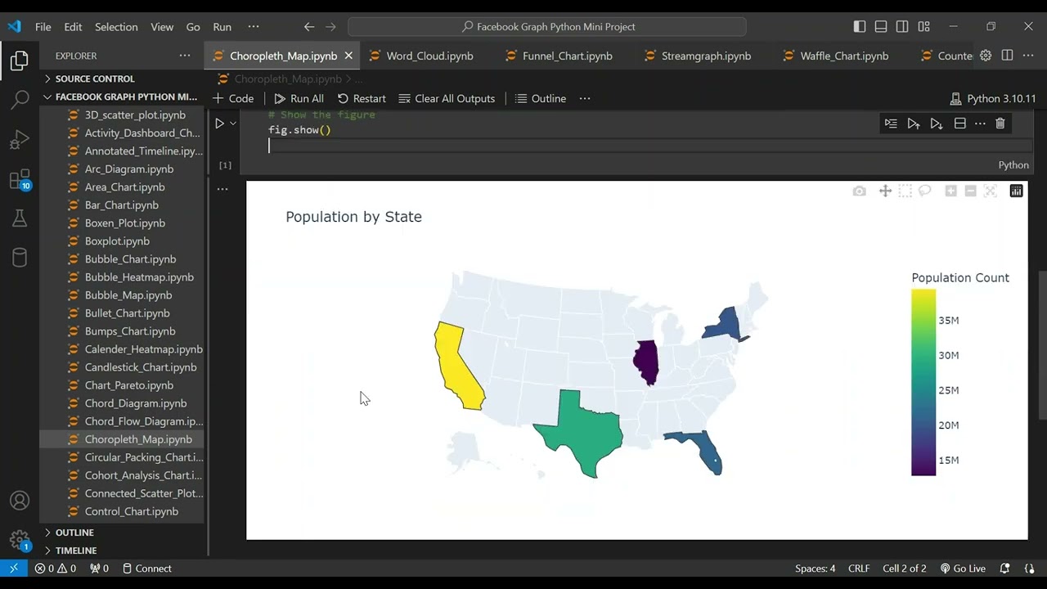Viewport: 1047px width, 589px height.
Task: Click the Plotly logo icon
Action: pyautogui.click(x=1016, y=191)
